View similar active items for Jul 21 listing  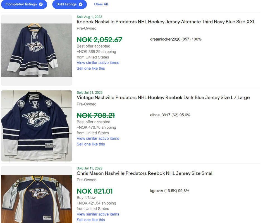pos(98,138)
